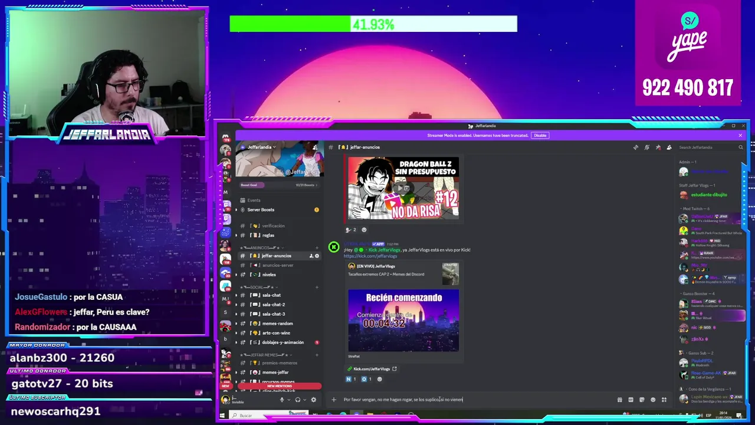
Task: Open 10/31 Boosts chevron
Action: coord(317,185)
